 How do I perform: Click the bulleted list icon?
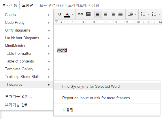point(154,14)
